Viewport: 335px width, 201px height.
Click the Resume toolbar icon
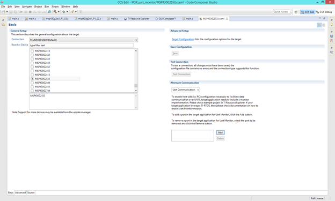[21, 12]
